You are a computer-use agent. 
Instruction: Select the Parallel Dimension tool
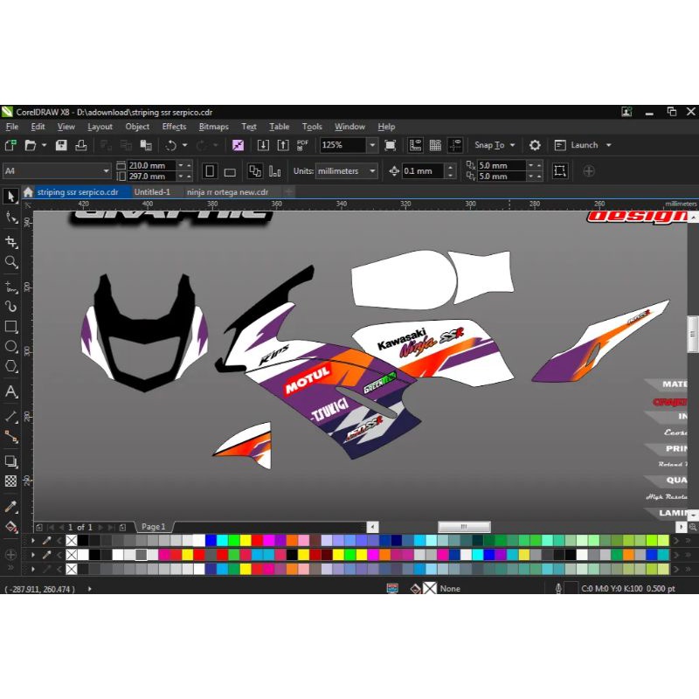tap(10, 417)
